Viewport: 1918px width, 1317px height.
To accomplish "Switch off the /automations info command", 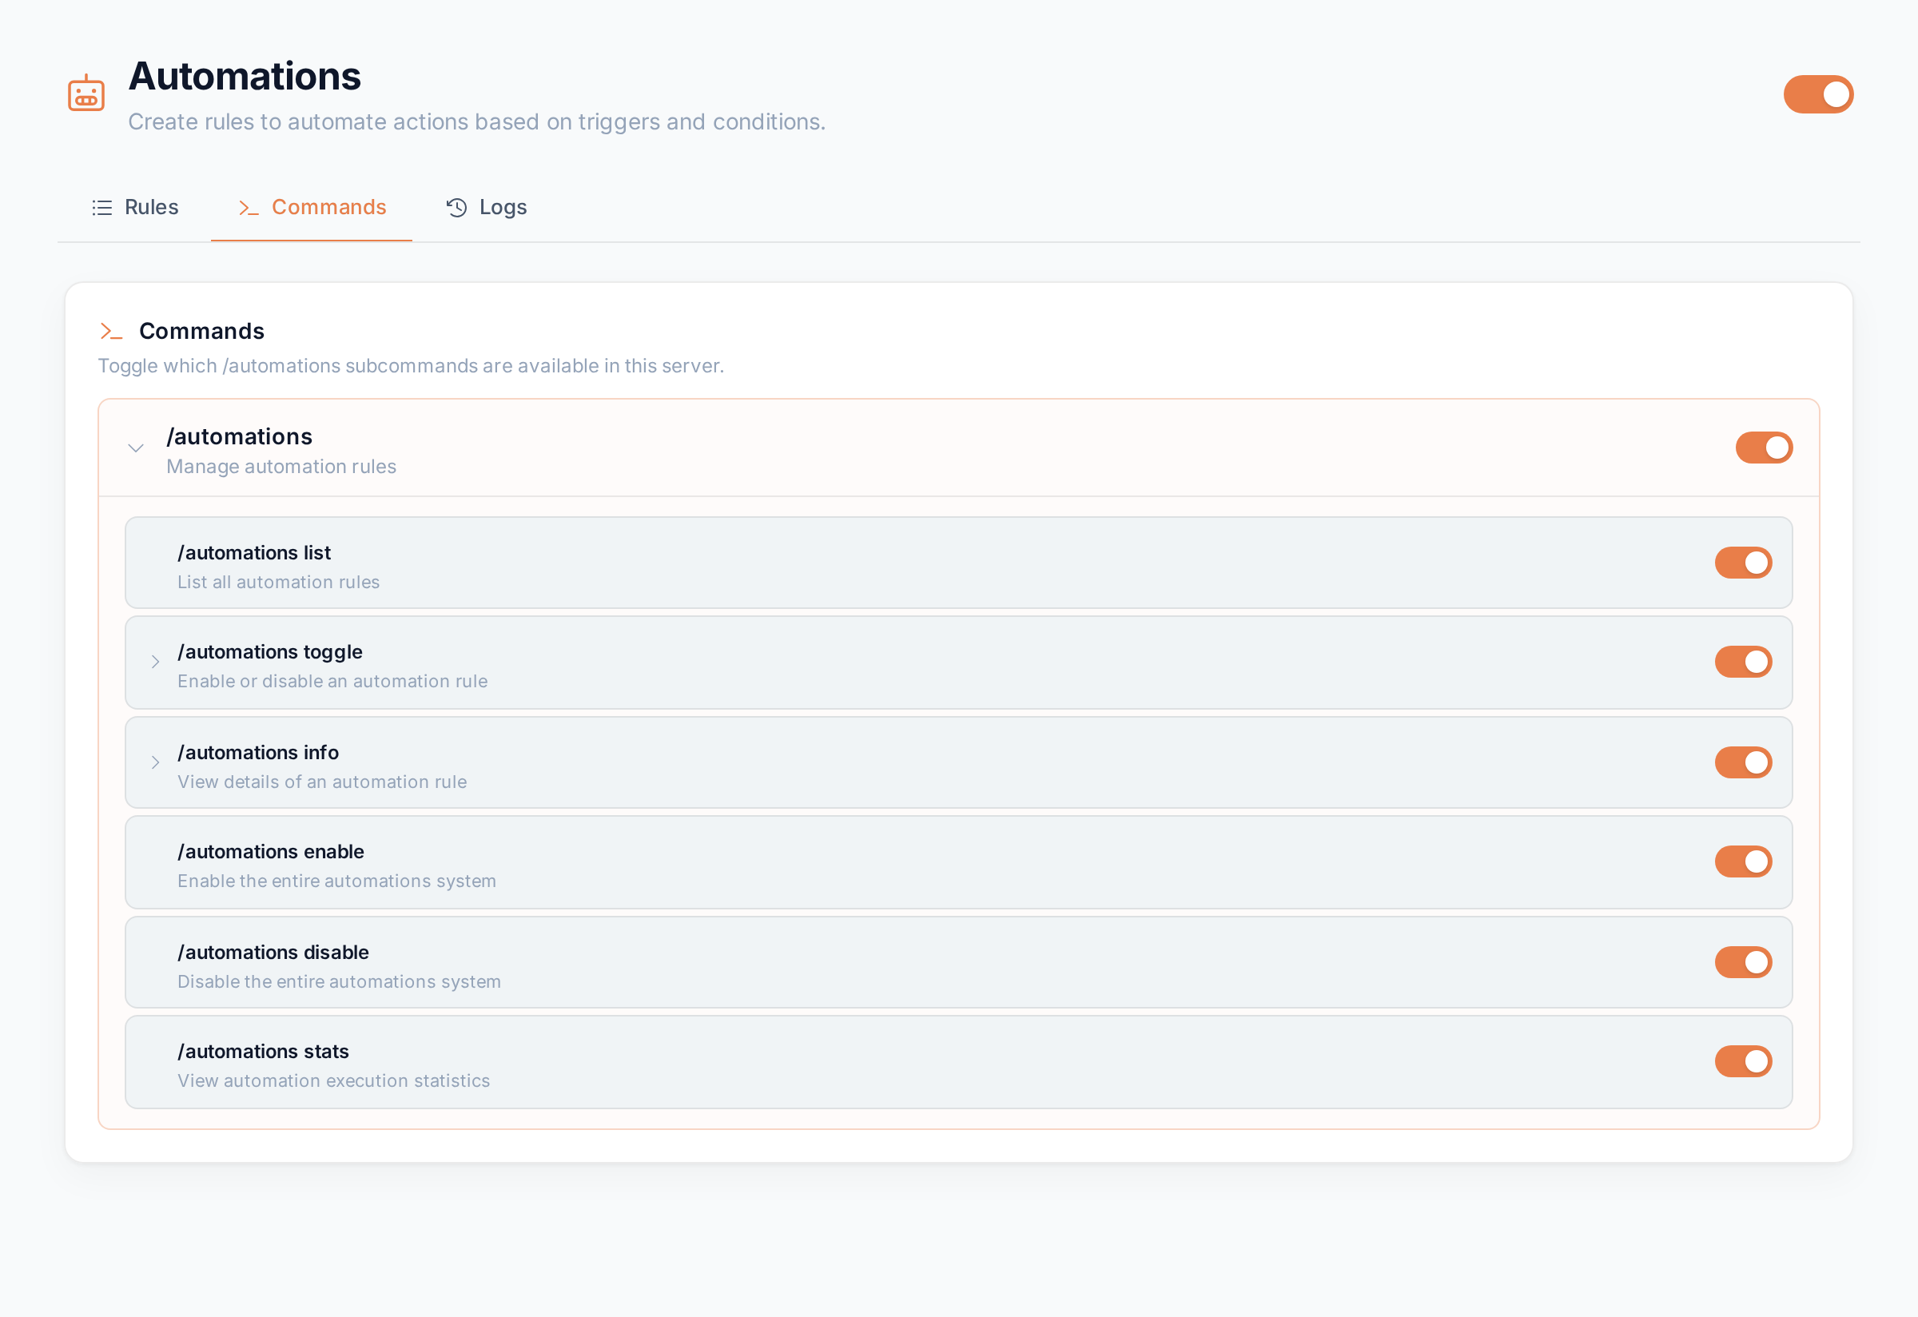I will (x=1743, y=762).
